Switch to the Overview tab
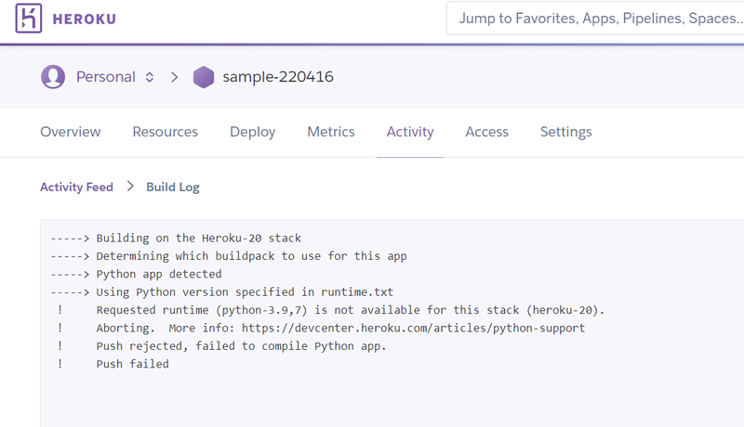The image size is (744, 427). pyautogui.click(x=71, y=132)
